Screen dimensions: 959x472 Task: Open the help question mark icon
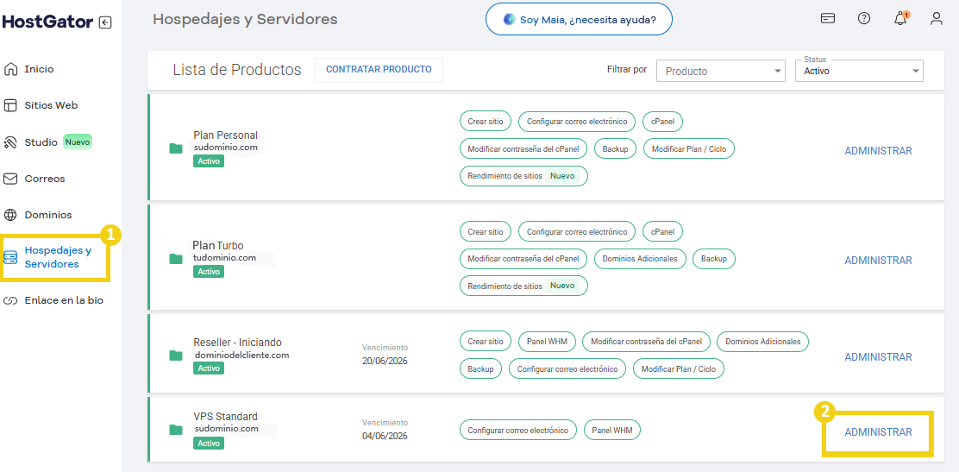[x=863, y=18]
